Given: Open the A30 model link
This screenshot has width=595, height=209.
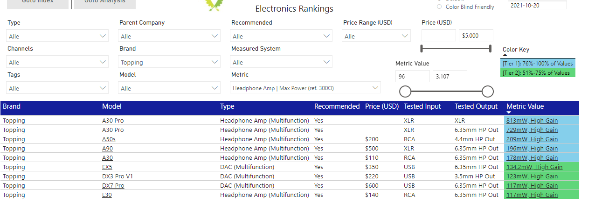Looking at the screenshot, I should click(107, 158).
